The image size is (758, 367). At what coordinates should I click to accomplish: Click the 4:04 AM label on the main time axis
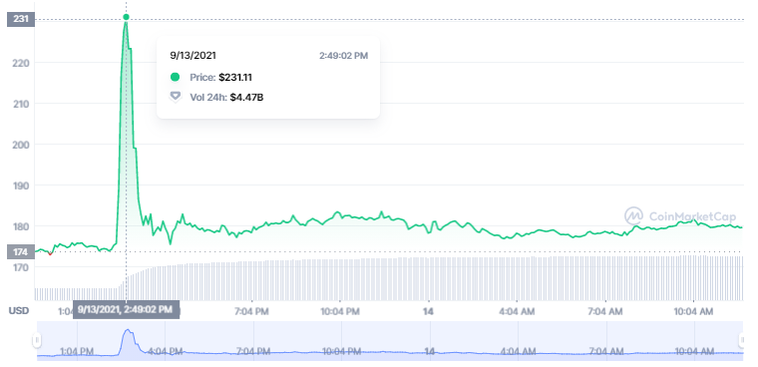click(x=517, y=311)
